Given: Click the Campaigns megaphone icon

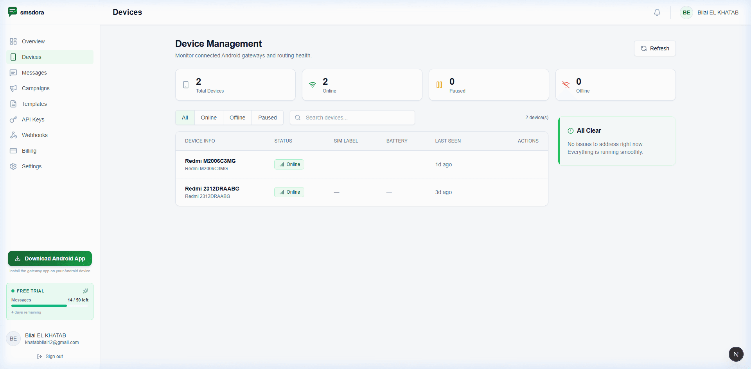Looking at the screenshot, I should (13, 88).
